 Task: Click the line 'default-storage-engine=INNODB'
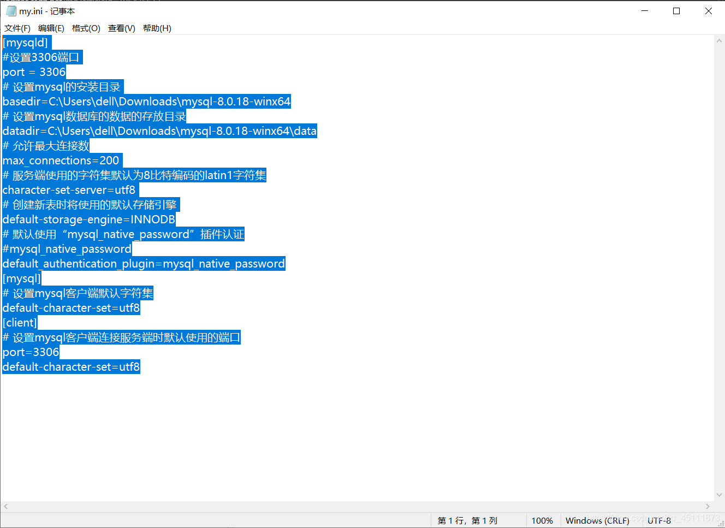[89, 219]
